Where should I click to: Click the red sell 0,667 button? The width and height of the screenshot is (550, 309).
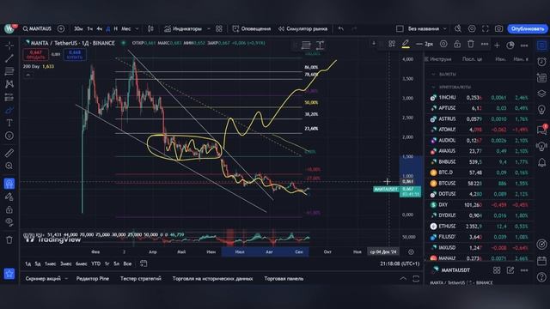tap(36, 55)
